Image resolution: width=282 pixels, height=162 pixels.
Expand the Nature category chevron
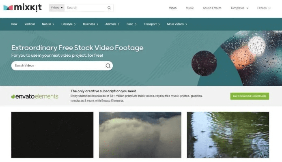[x=53, y=24]
